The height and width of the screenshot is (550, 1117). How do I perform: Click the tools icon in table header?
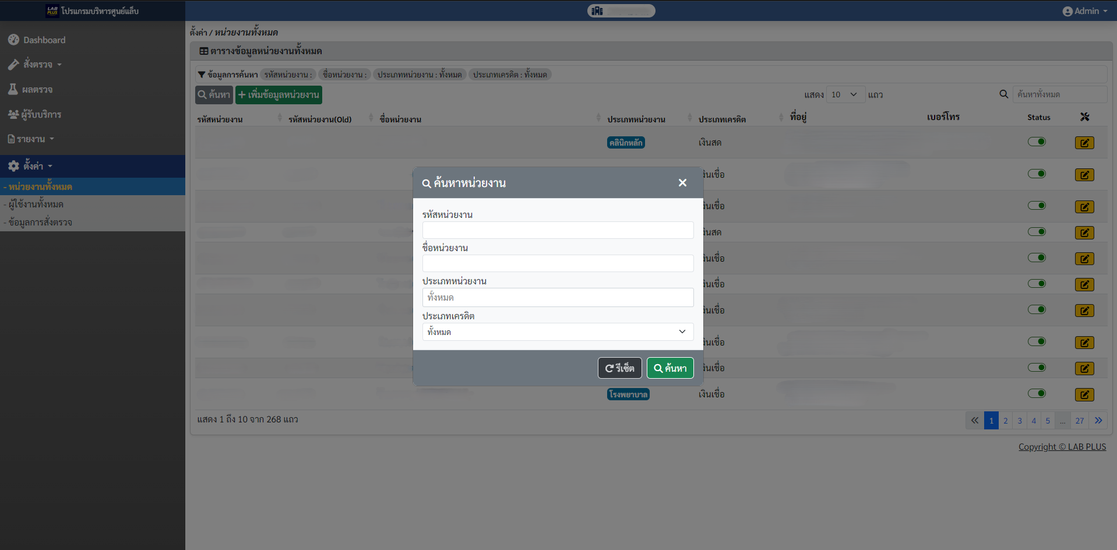[1084, 117]
